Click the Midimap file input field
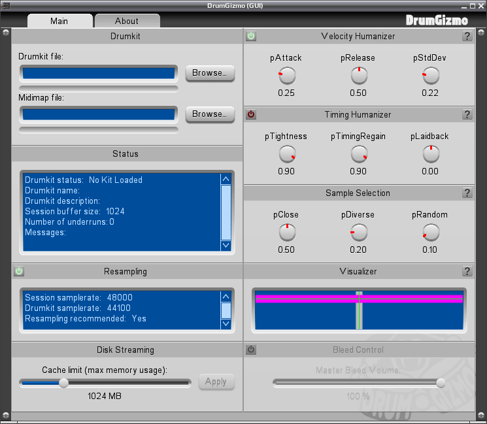The width and height of the screenshot is (487, 424). pos(99,115)
